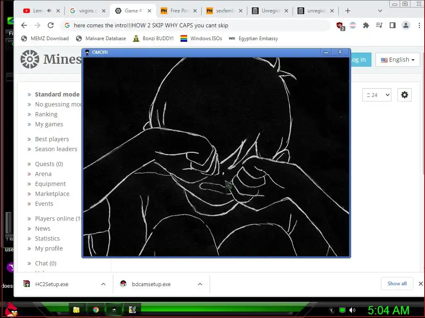The width and height of the screenshot is (425, 318).
Task: Open the Statistics link
Action: [47, 238]
